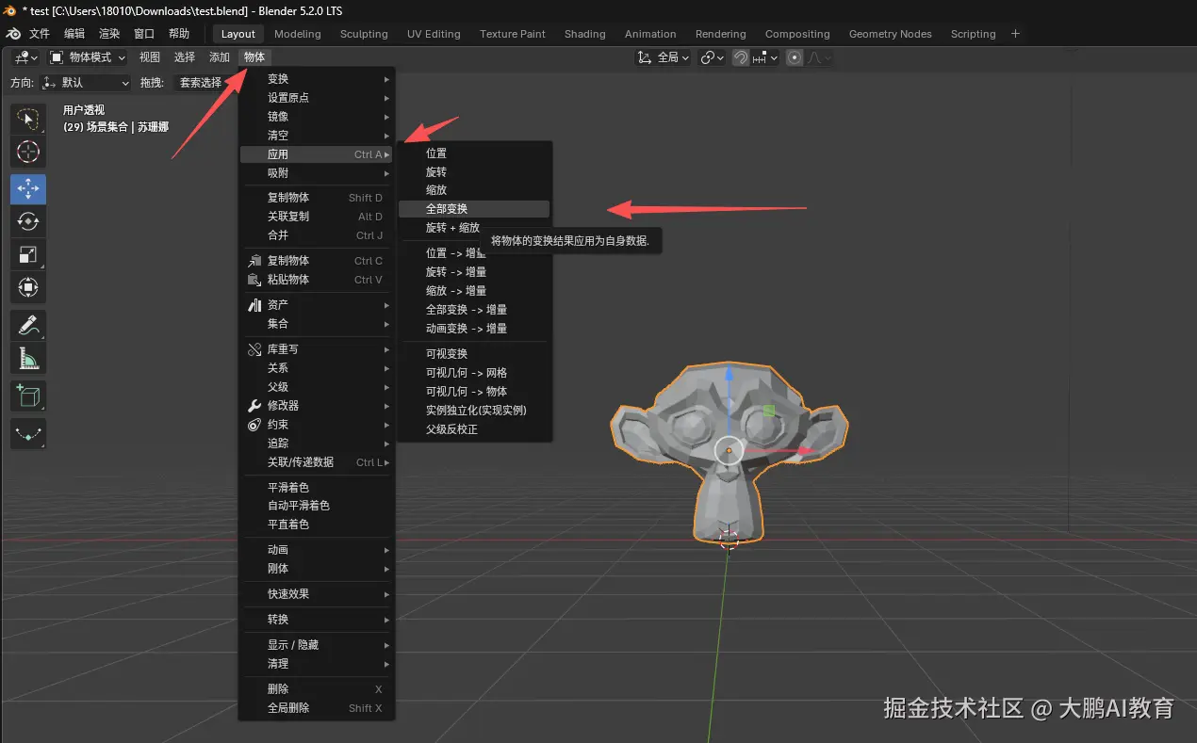Viewport: 1197px width, 743px height.
Task: Select the Annotate pencil tool
Action: point(28,326)
